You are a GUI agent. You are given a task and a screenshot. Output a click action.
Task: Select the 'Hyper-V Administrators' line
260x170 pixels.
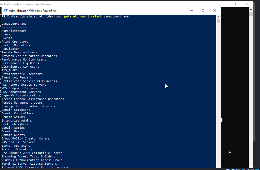tap(21, 95)
